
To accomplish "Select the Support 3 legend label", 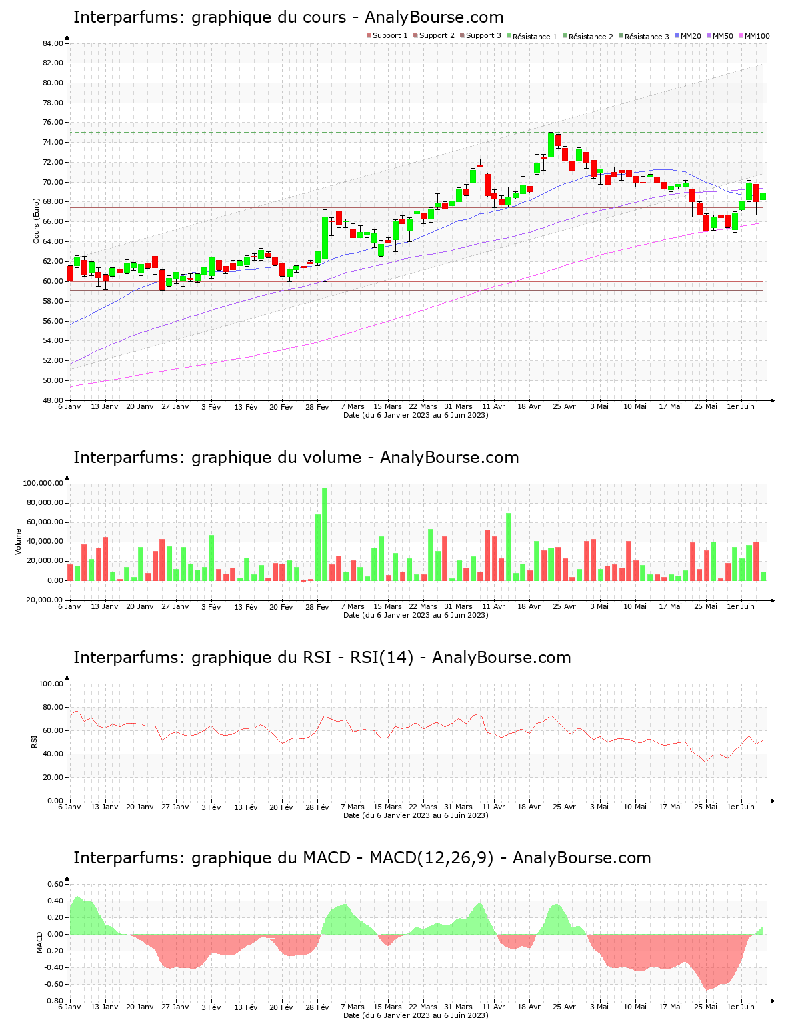I will 483,35.
